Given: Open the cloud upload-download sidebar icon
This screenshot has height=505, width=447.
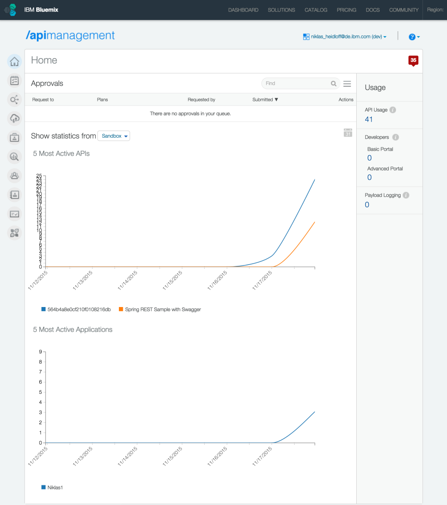Looking at the screenshot, I should click(x=14, y=118).
